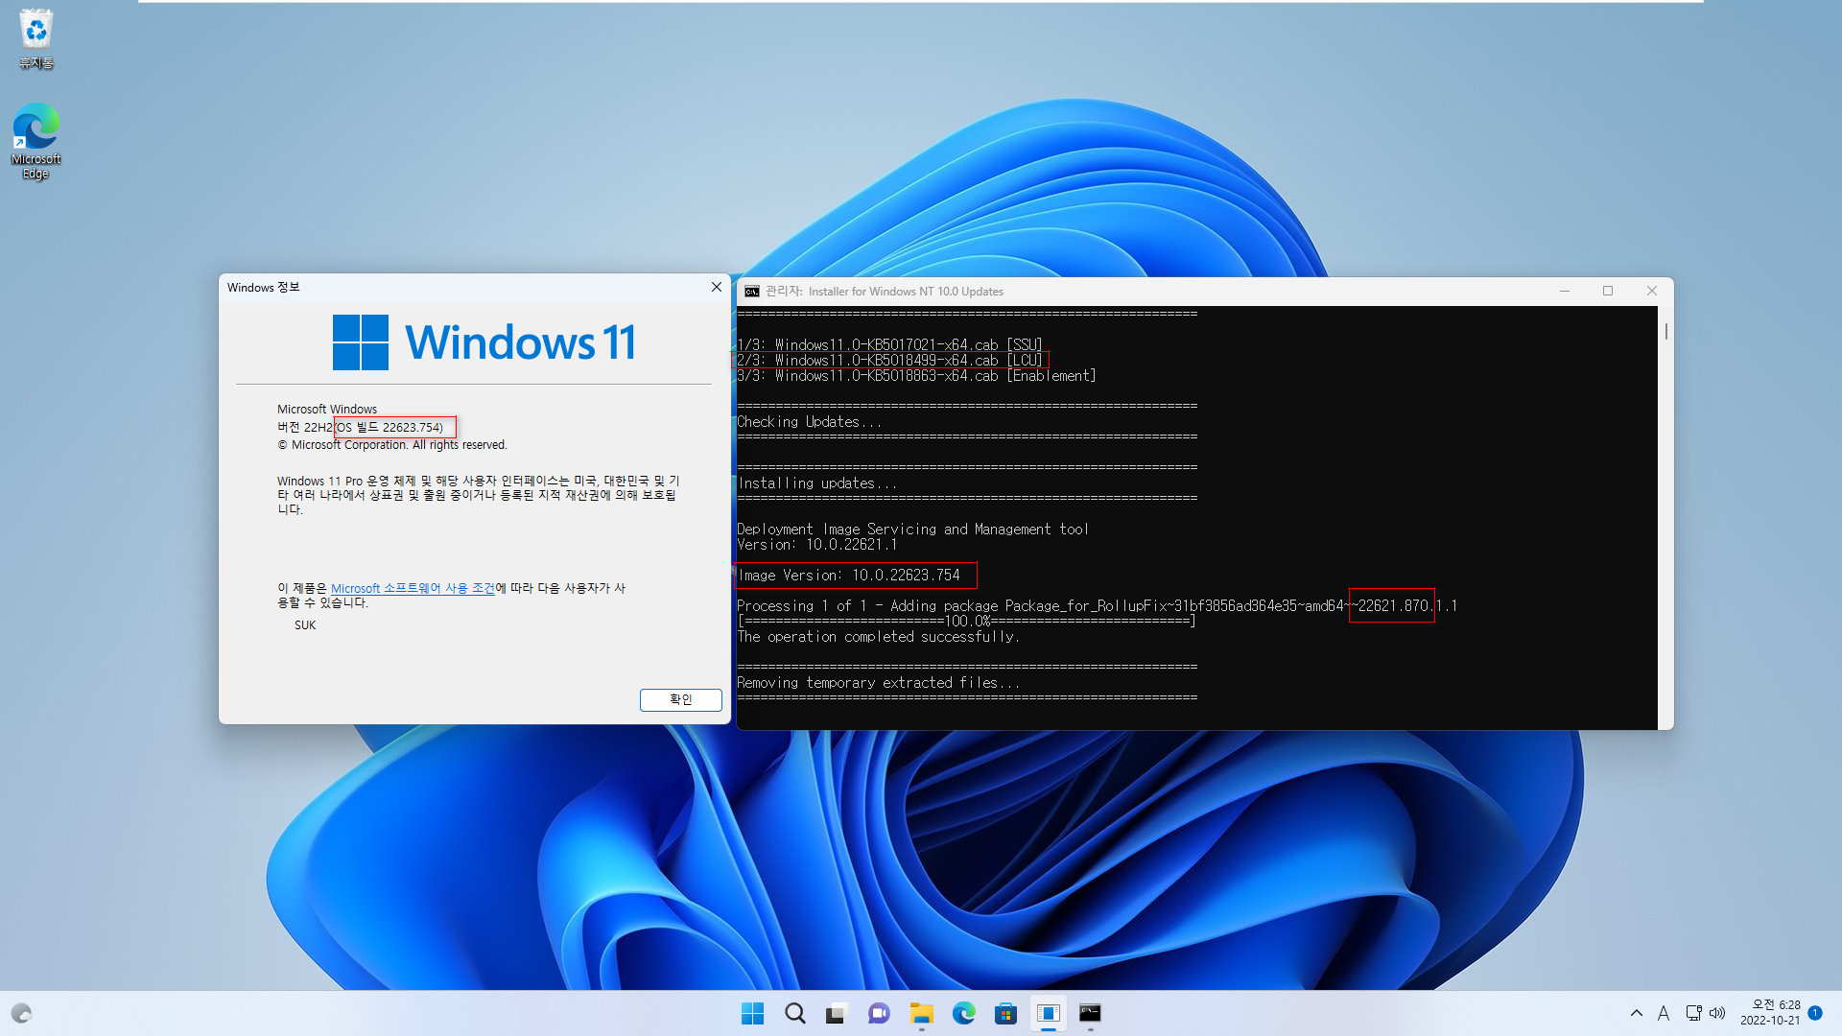The image size is (1842, 1036).
Task: Open the Recycle Bin desktop icon
Action: [35, 38]
